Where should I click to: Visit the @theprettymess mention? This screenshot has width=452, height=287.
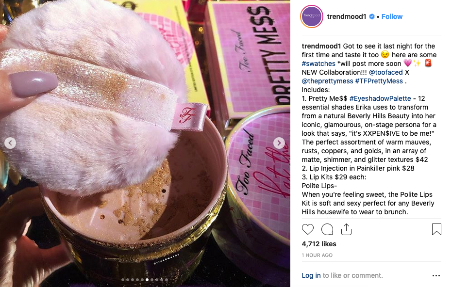327,81
